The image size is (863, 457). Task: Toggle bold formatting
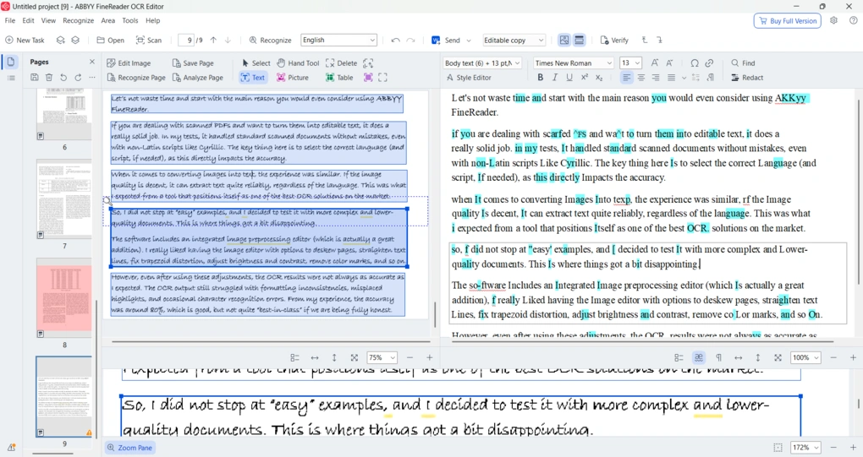pyautogui.click(x=540, y=78)
